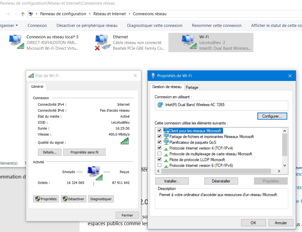Select the Ethernet network adapter icon
302x232 pixels.
coord(102,42)
